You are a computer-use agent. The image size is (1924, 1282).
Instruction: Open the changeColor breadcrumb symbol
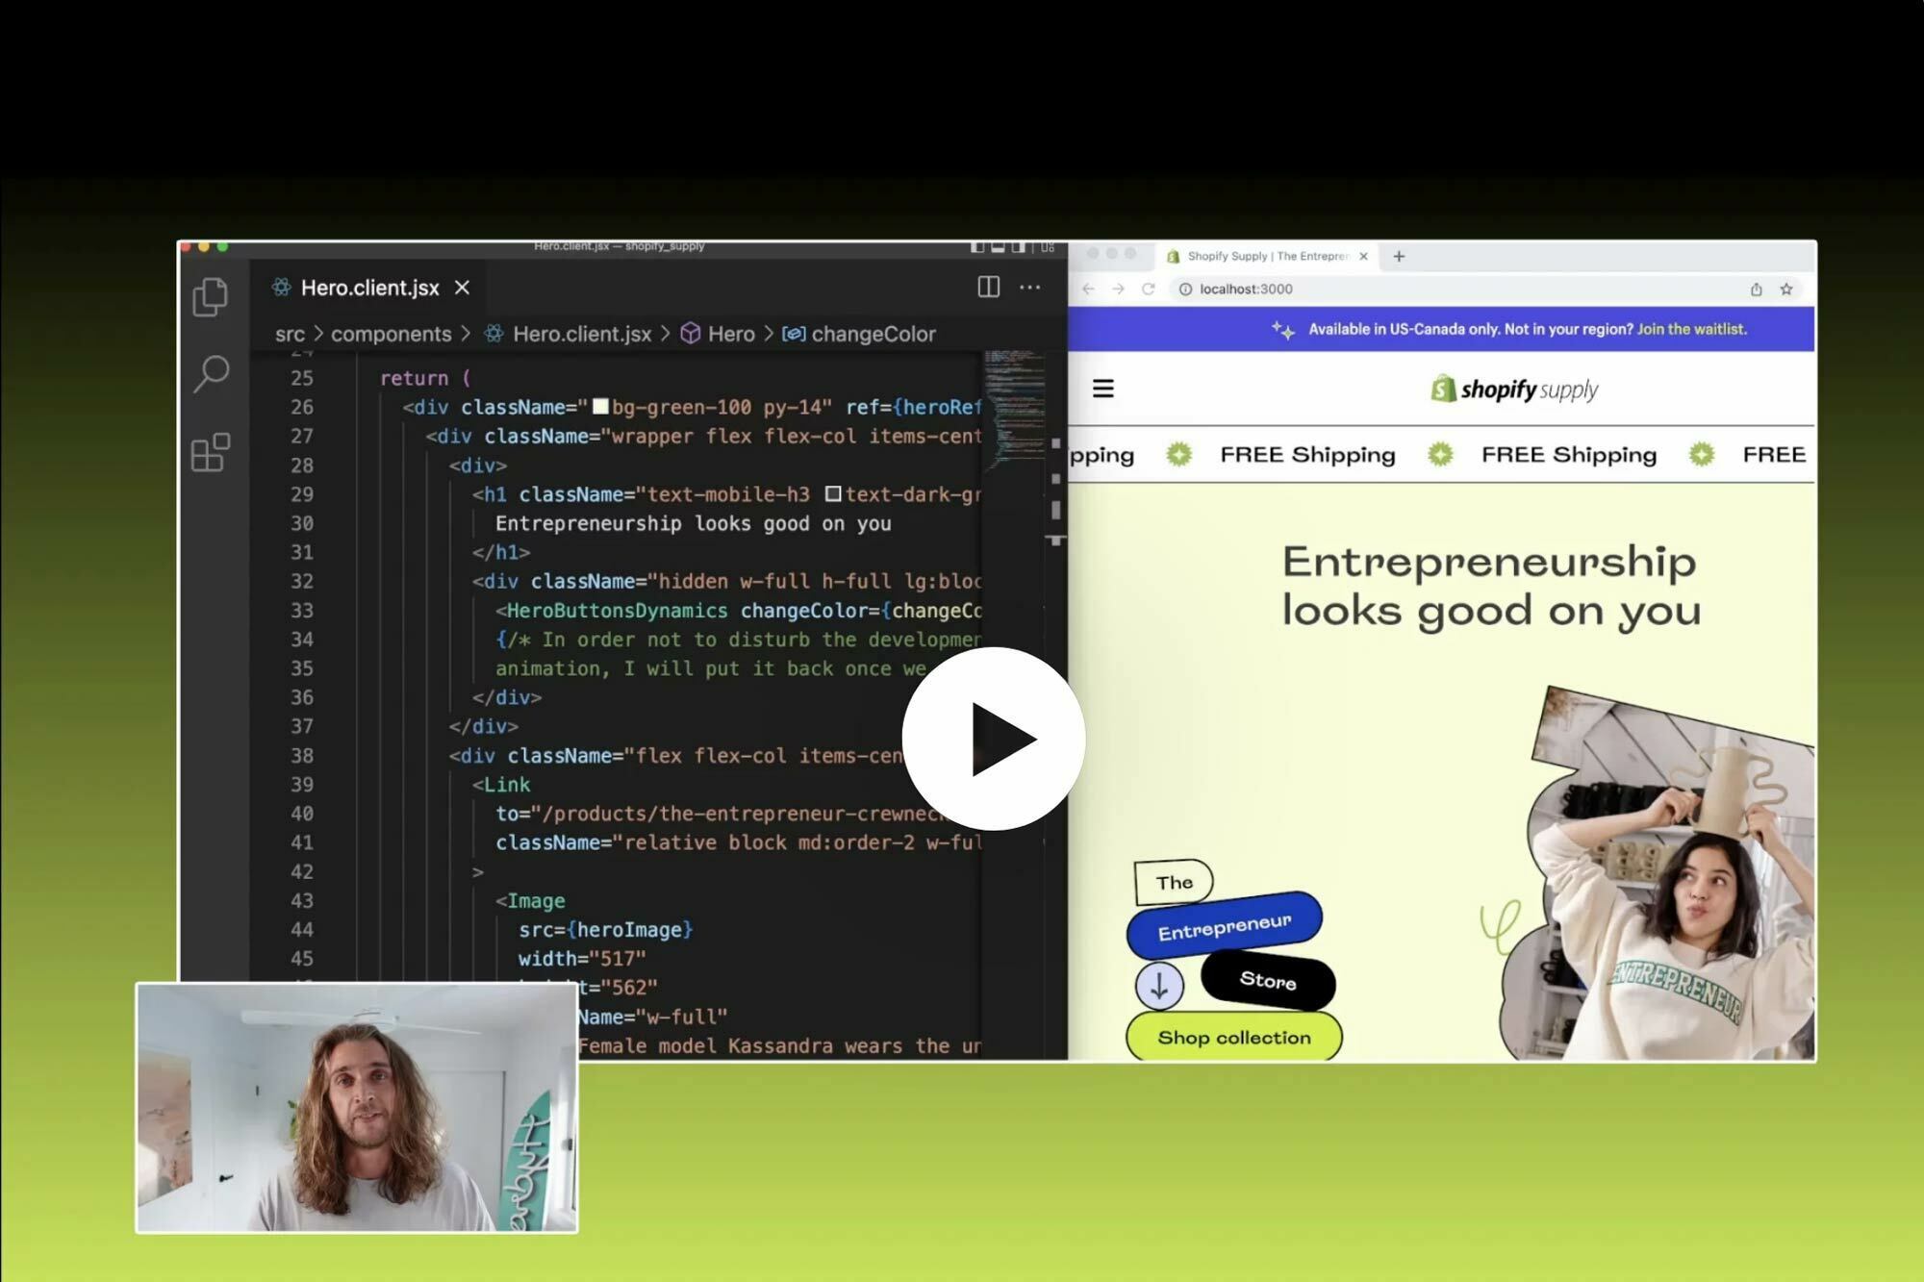click(x=859, y=334)
